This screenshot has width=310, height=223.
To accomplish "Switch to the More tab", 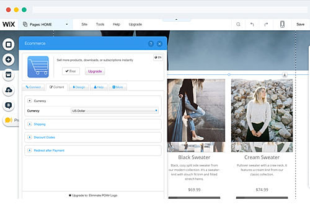I will point(118,87).
